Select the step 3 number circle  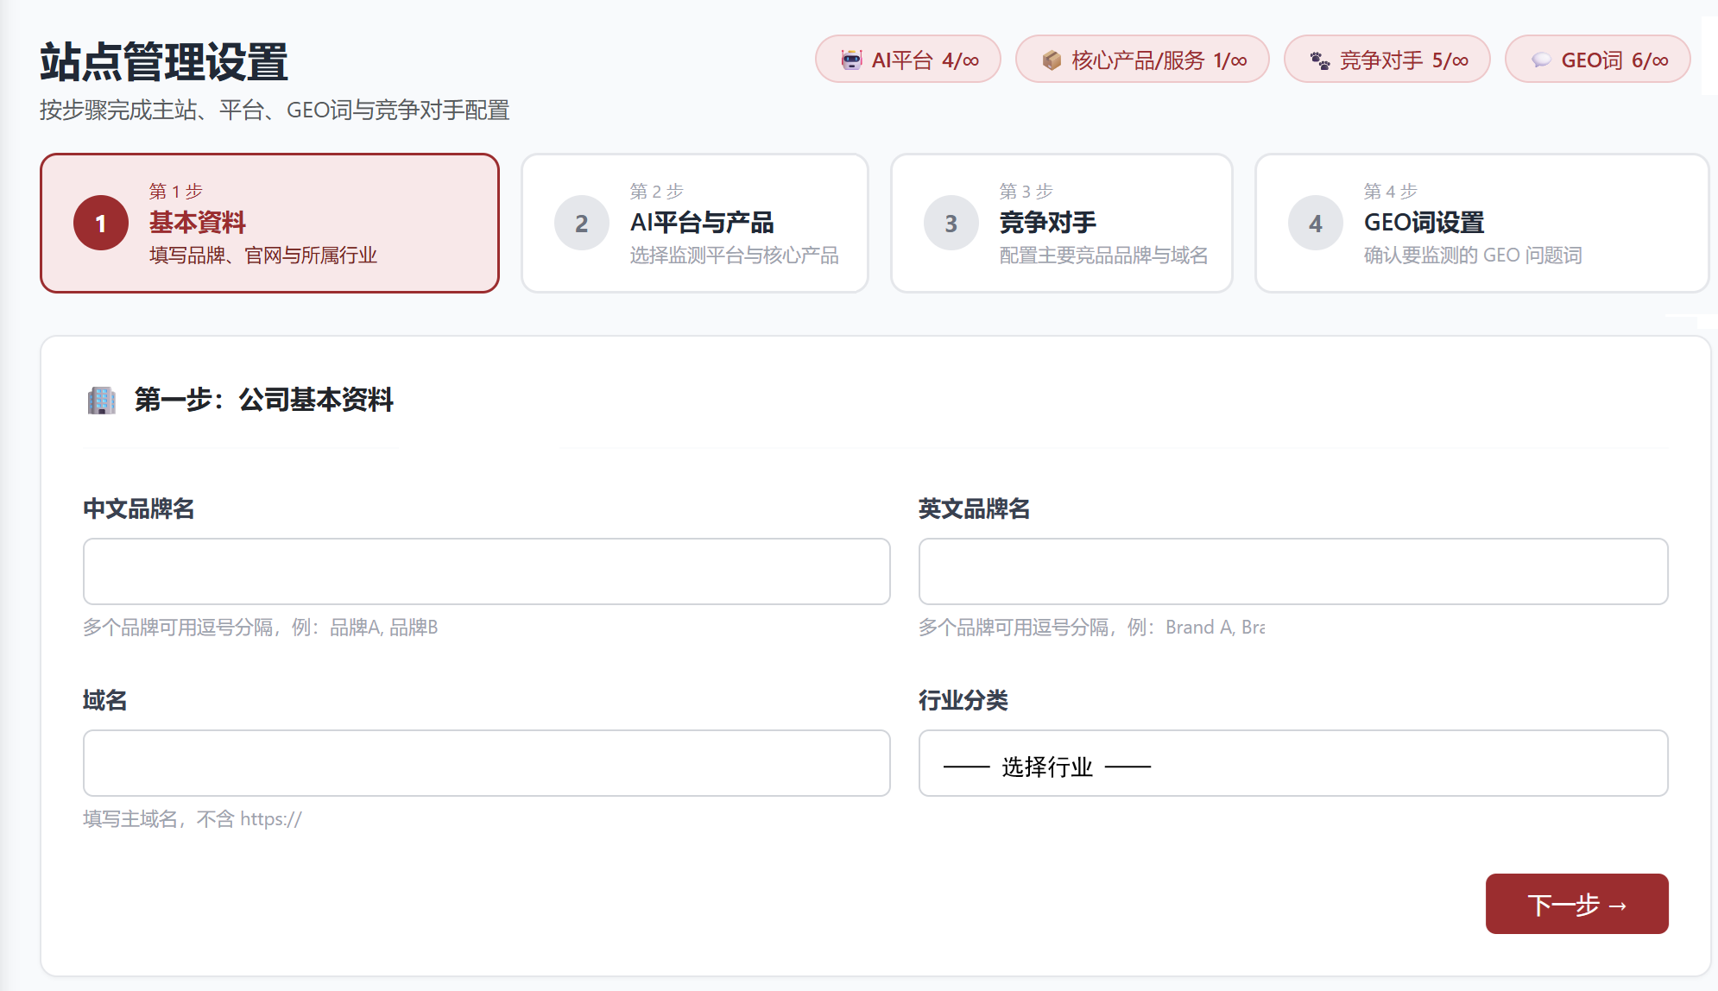pos(951,224)
